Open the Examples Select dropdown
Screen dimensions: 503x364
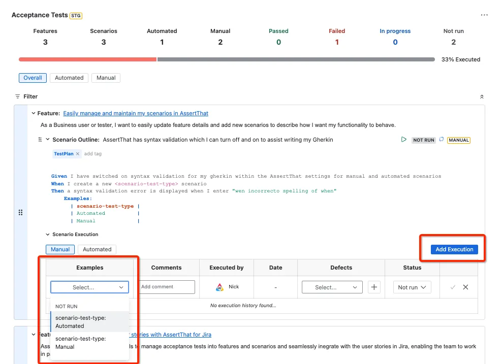tap(89, 287)
